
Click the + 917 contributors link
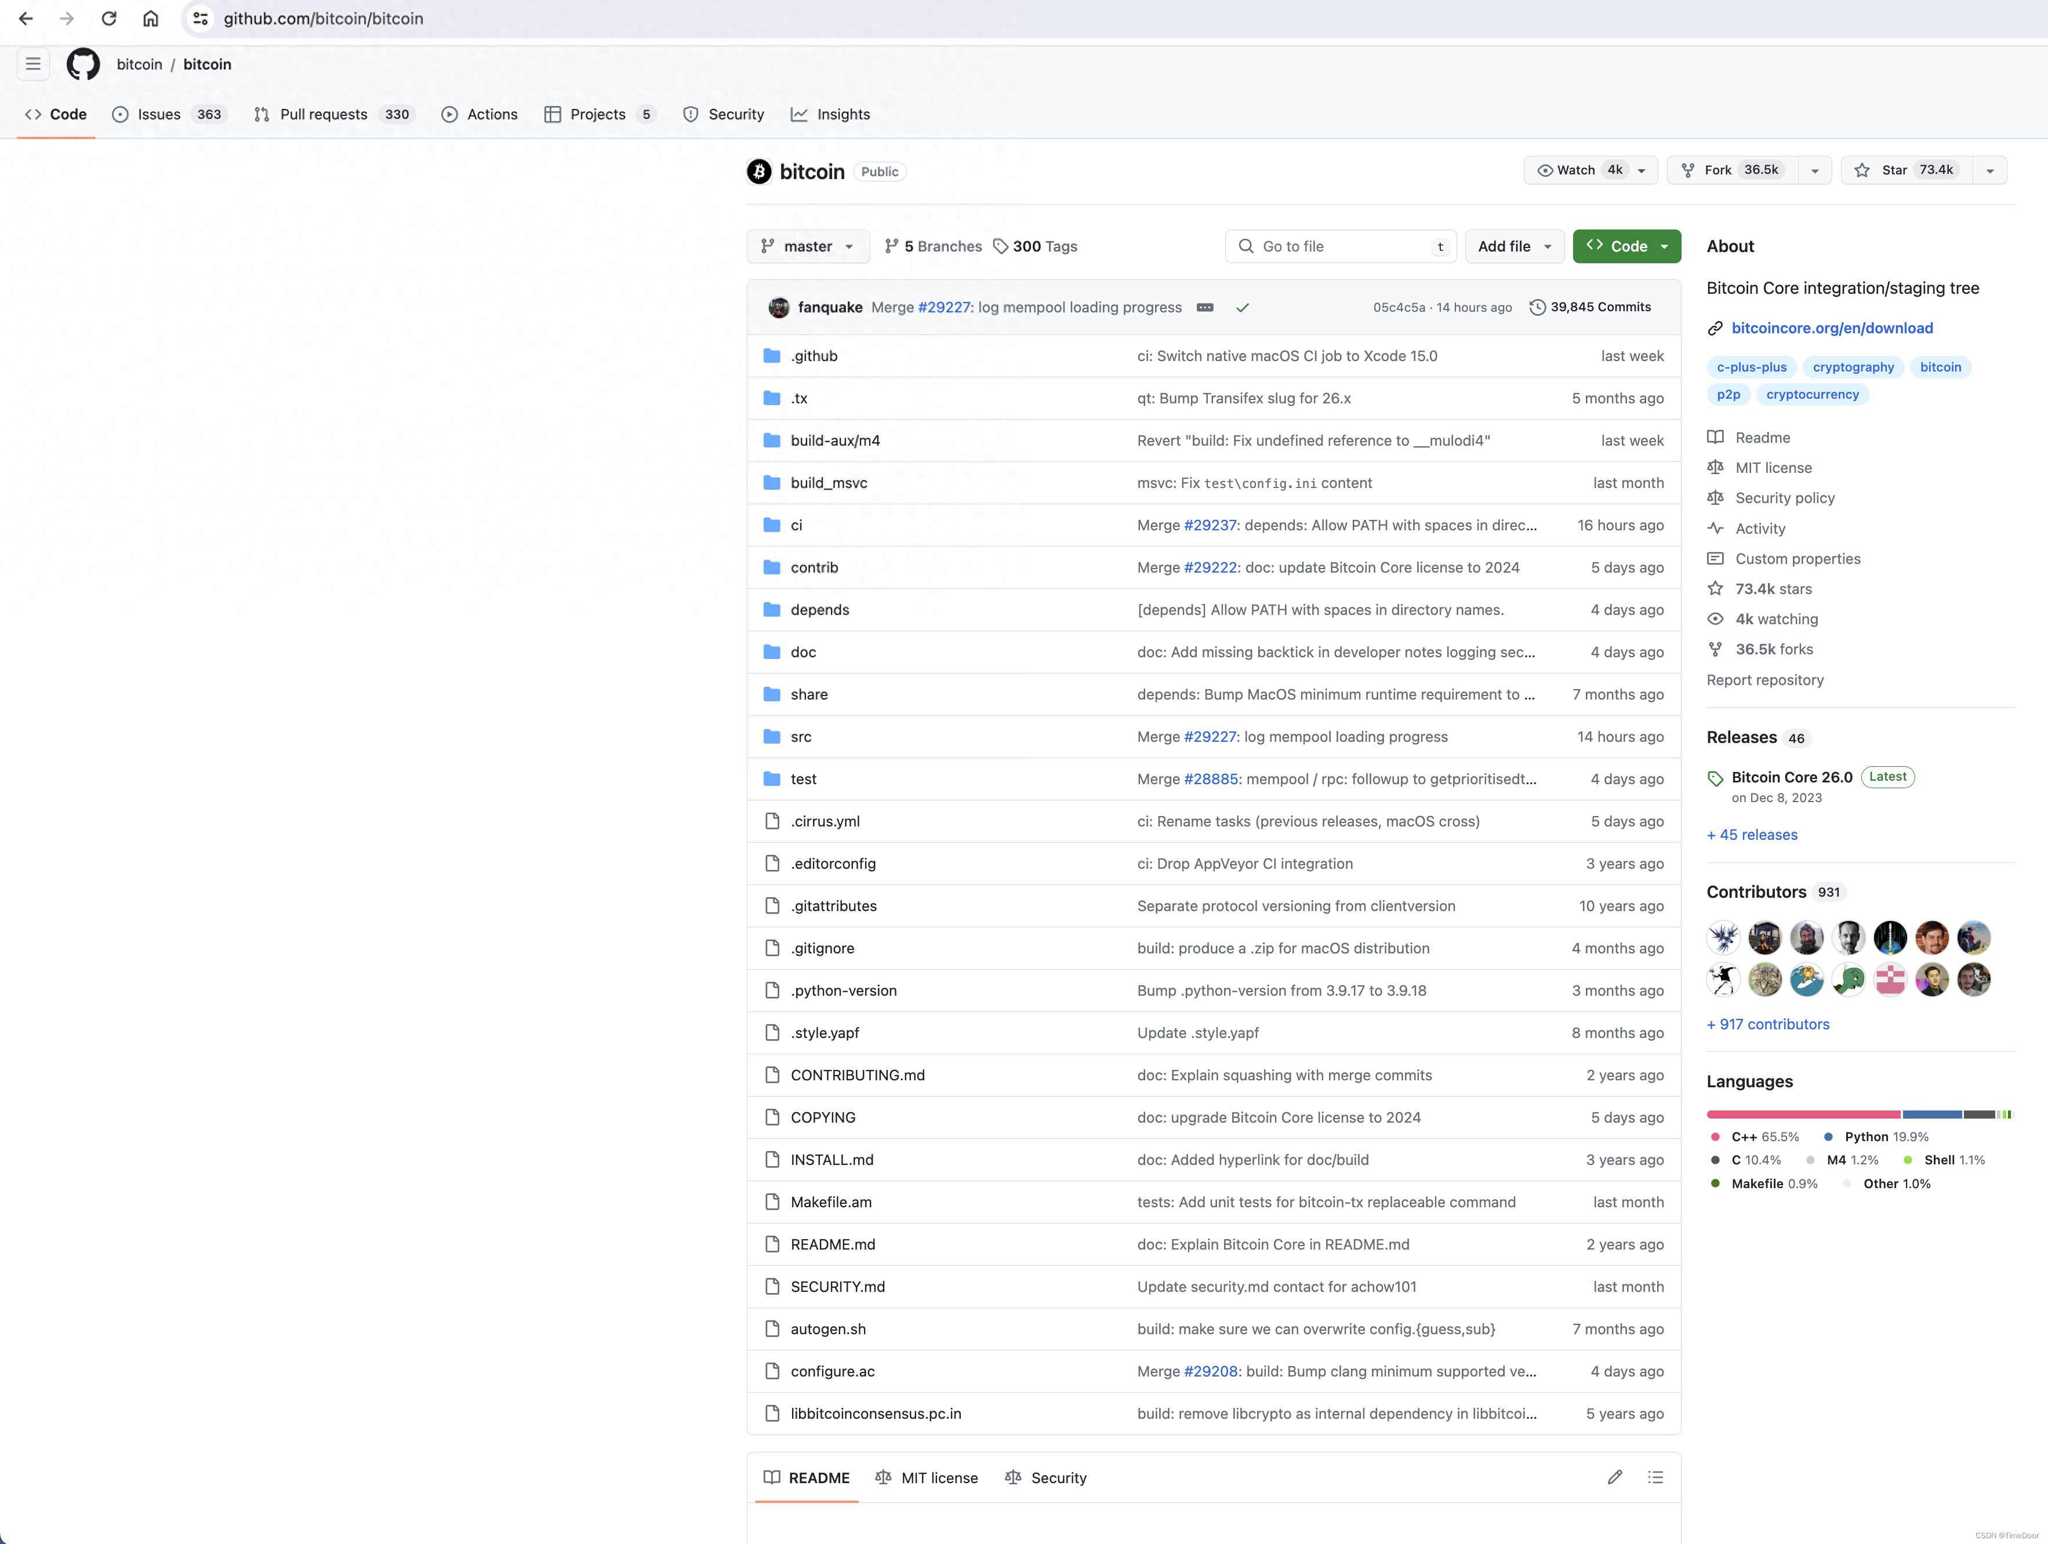[x=1767, y=1024]
